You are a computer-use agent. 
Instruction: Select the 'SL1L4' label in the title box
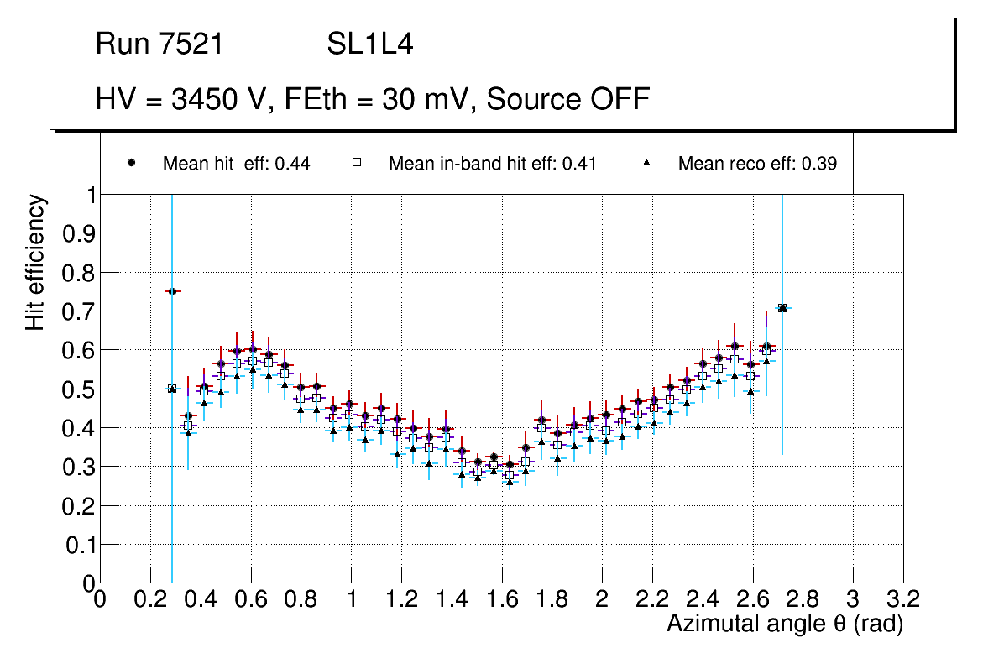tap(369, 44)
